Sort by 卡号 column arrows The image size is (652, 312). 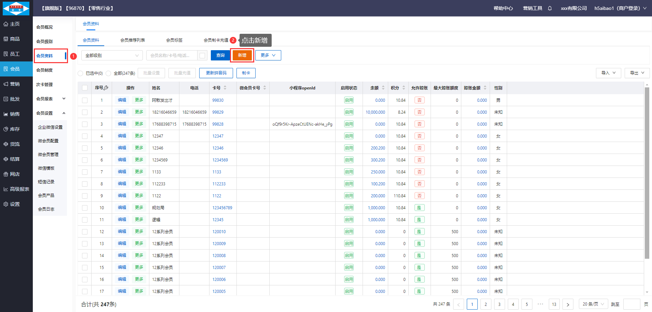[225, 88]
